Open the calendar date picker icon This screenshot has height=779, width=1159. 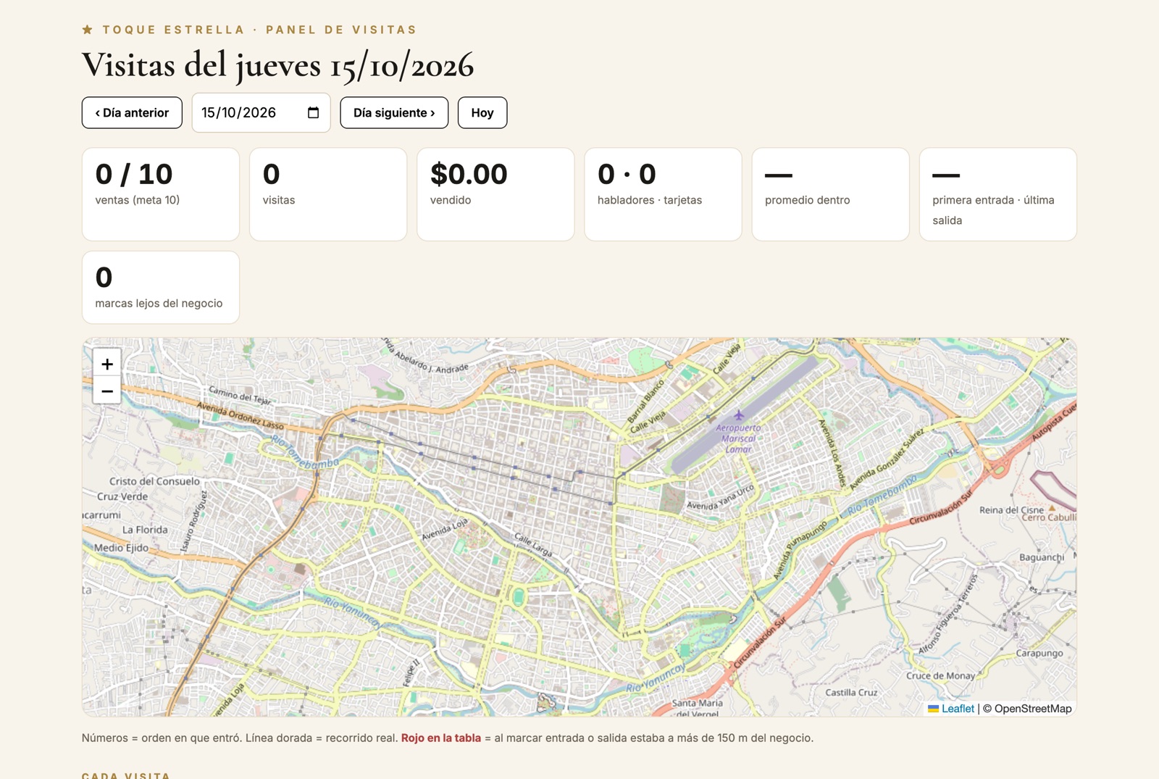(313, 112)
